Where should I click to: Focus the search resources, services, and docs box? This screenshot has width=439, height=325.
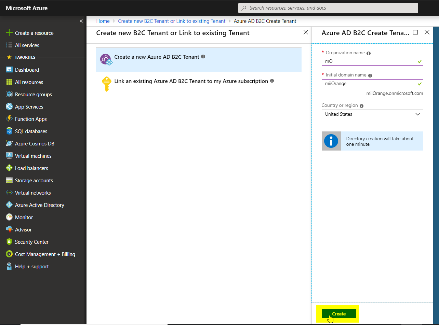[x=328, y=8]
